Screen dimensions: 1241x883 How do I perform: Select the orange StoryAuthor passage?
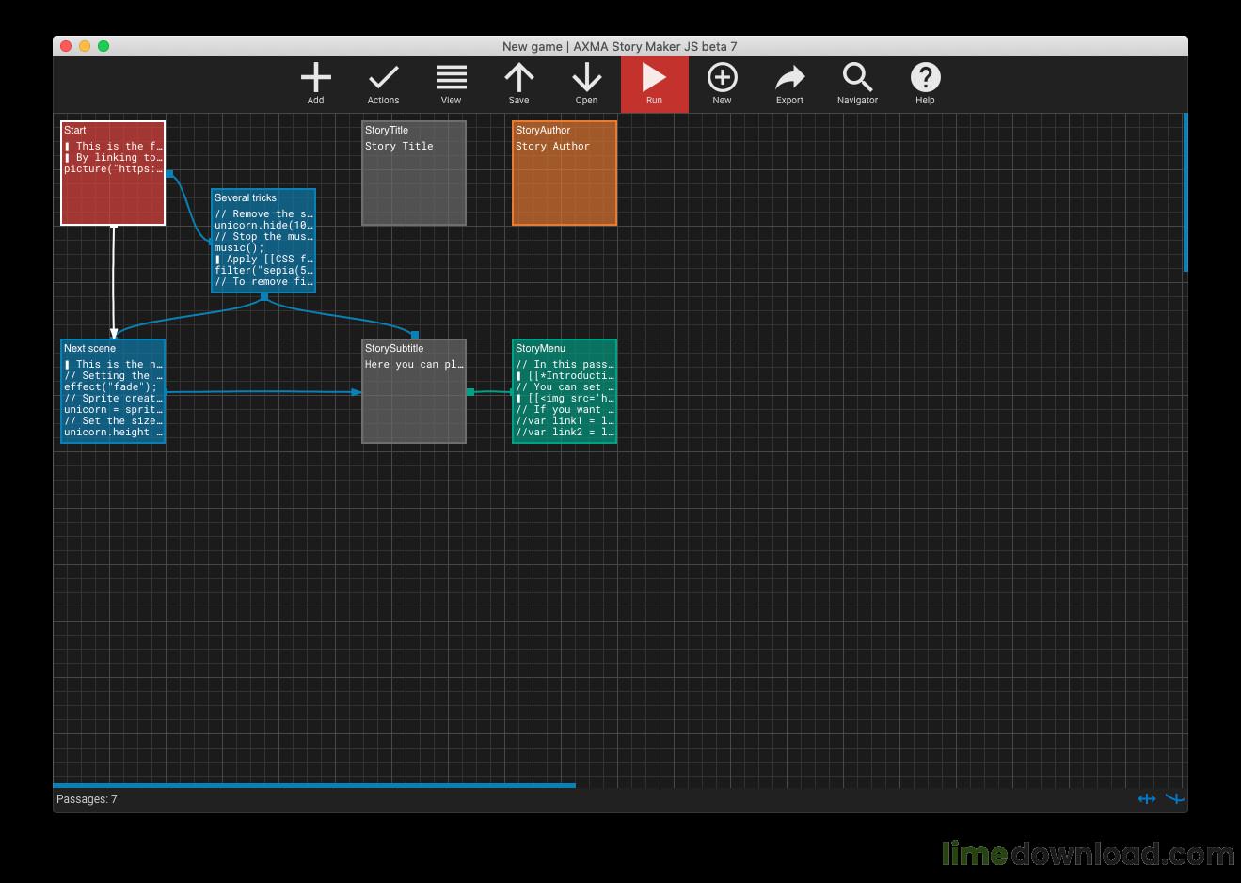(565, 173)
